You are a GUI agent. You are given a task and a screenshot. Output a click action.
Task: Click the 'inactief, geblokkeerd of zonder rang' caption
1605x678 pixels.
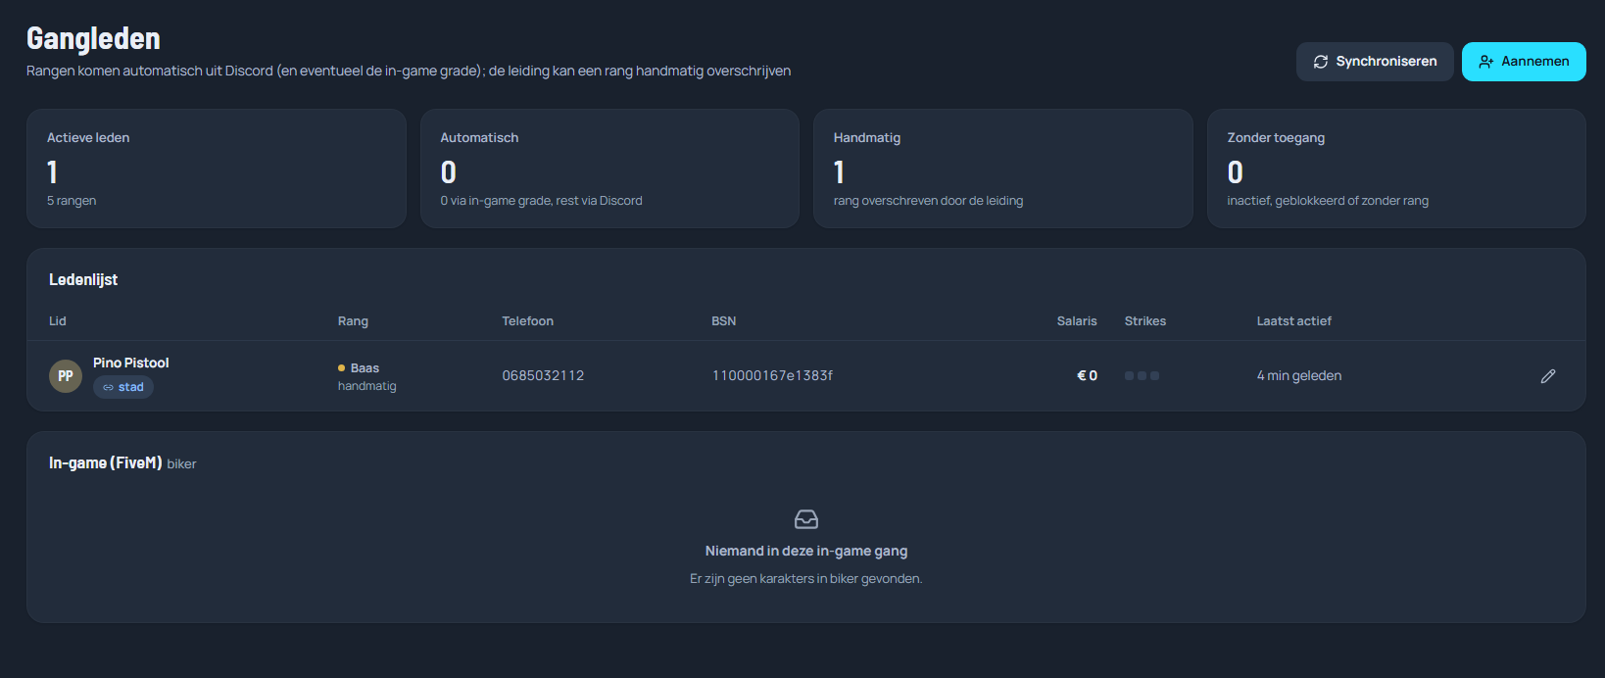click(x=1328, y=201)
